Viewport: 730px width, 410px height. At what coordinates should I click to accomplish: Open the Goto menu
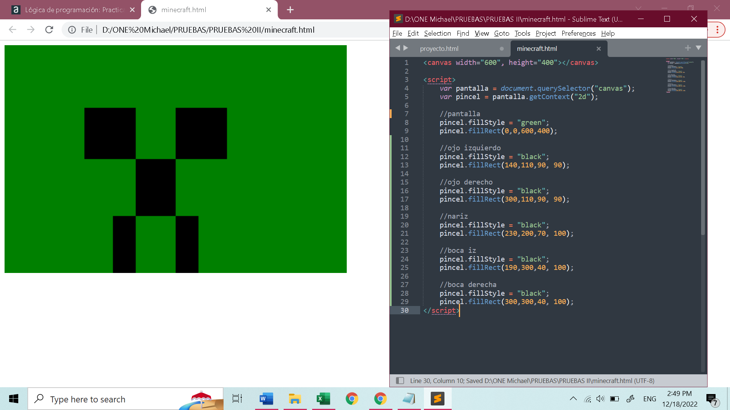click(501, 33)
